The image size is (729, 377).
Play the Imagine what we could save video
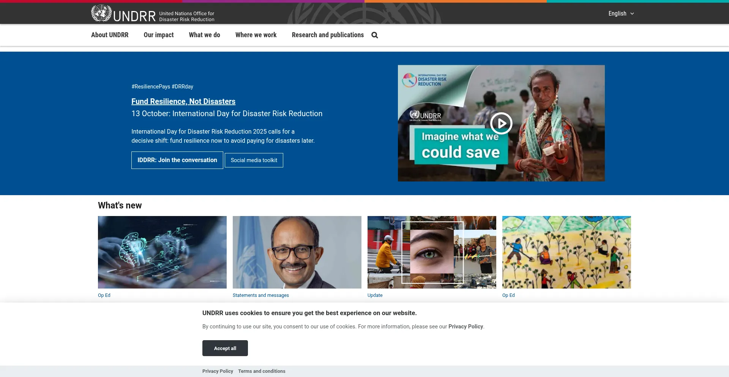(x=501, y=123)
